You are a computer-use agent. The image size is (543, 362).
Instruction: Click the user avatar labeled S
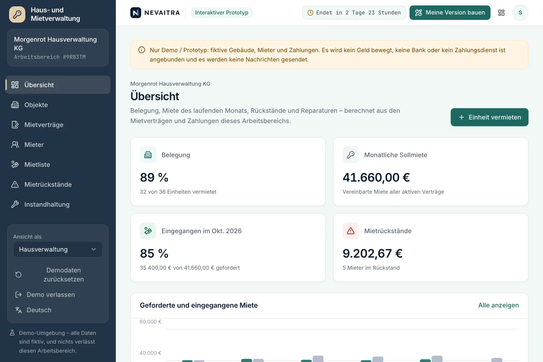click(520, 13)
